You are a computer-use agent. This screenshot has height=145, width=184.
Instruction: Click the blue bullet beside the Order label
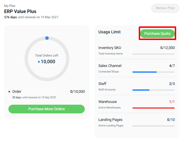click(x=9, y=92)
